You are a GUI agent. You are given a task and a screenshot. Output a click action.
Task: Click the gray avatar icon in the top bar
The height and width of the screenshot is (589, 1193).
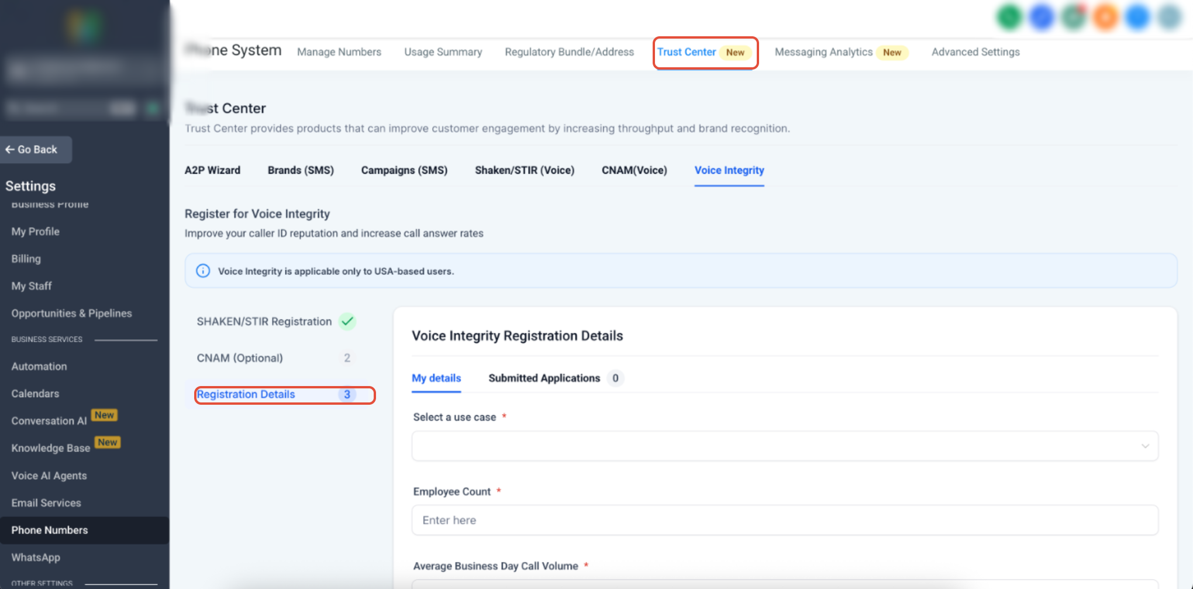click(x=1170, y=18)
